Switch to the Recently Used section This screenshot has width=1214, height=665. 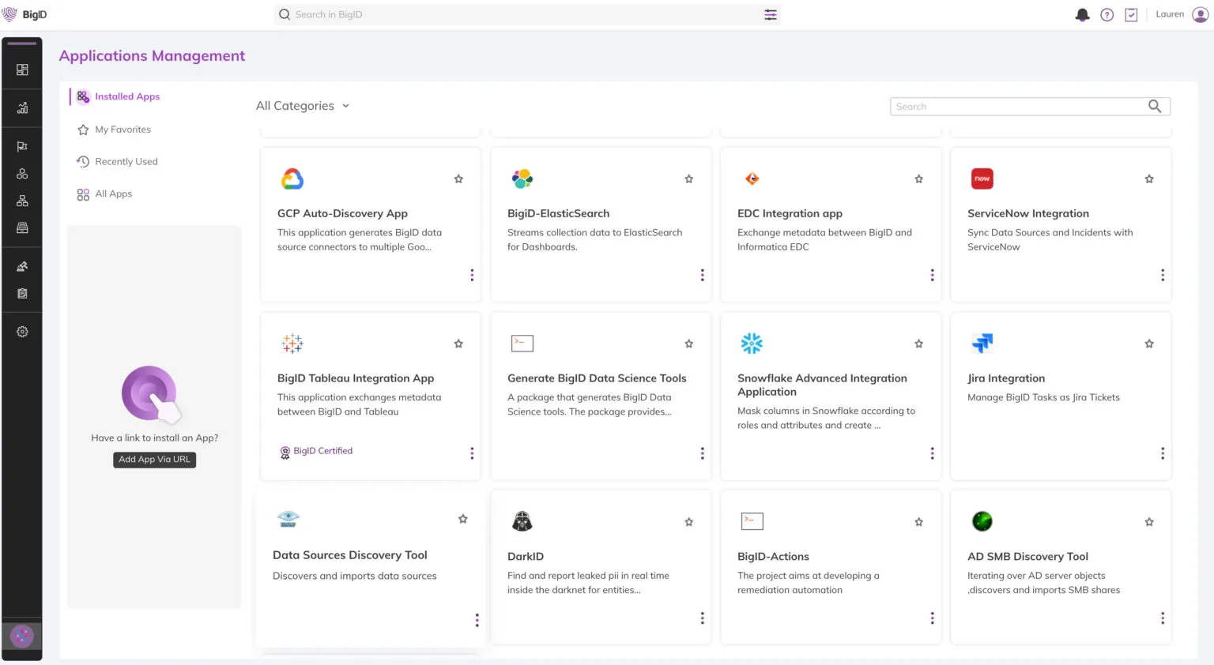tap(126, 162)
